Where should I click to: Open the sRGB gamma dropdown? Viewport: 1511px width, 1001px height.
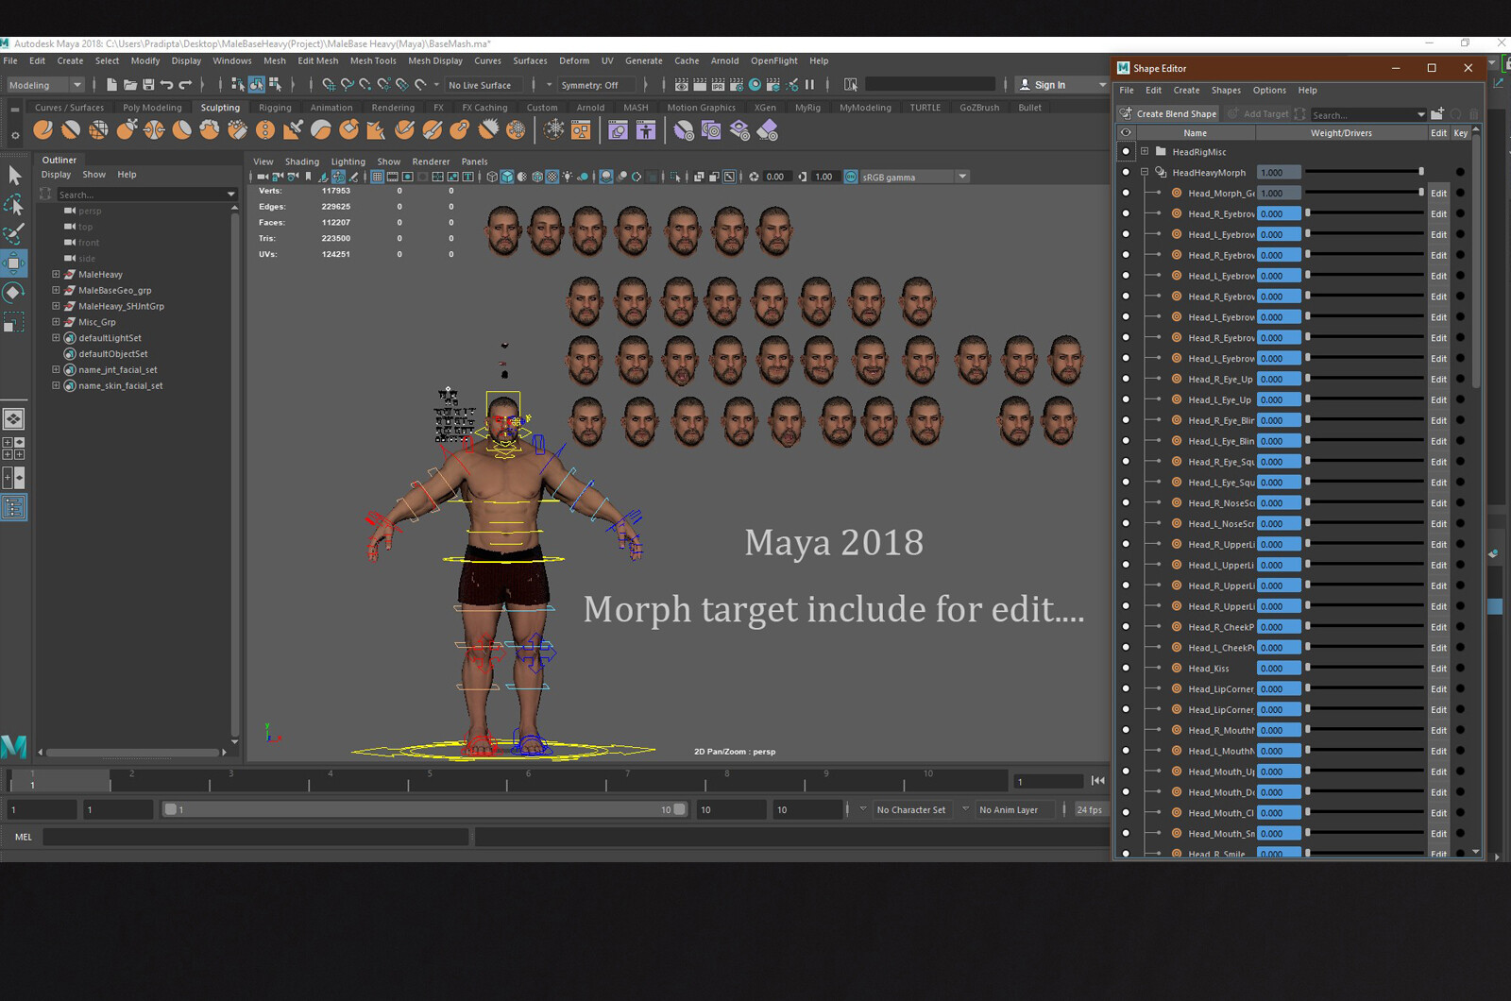[x=960, y=177]
